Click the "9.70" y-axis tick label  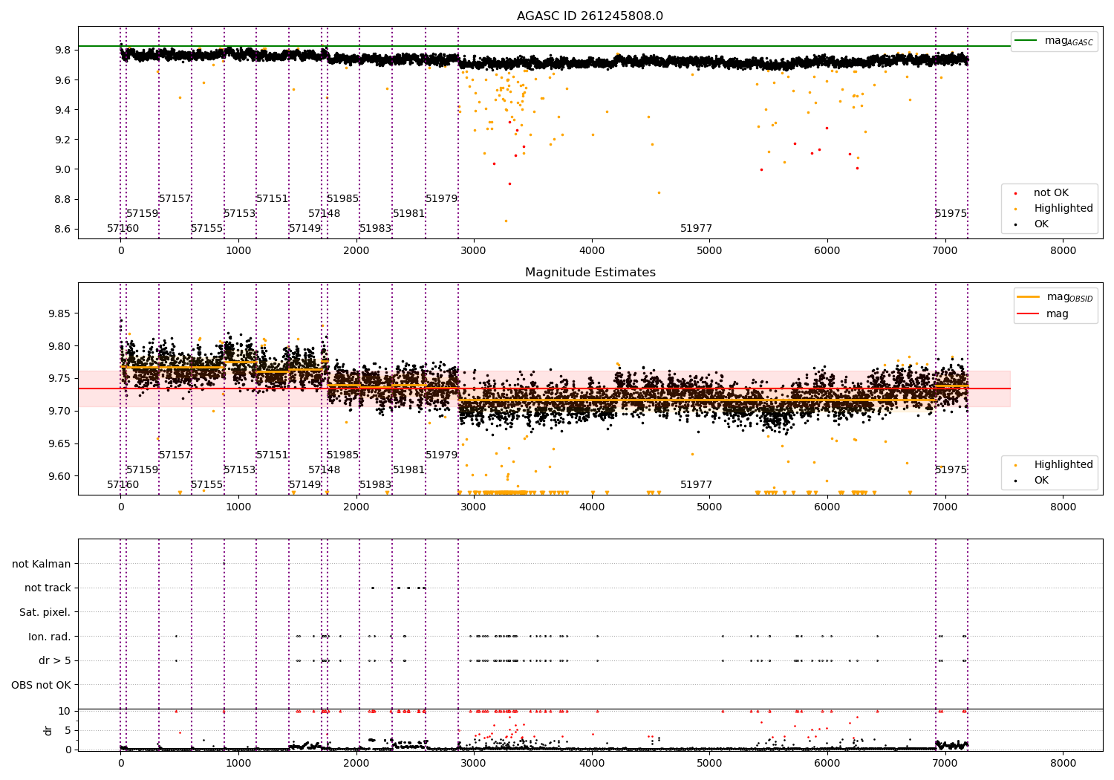(59, 411)
